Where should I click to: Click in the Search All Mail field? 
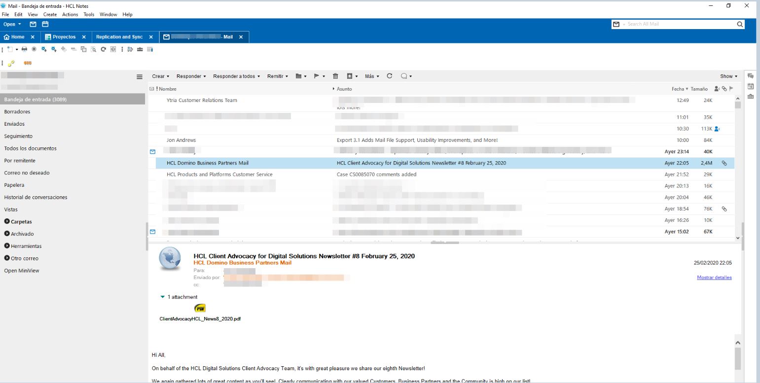click(678, 24)
